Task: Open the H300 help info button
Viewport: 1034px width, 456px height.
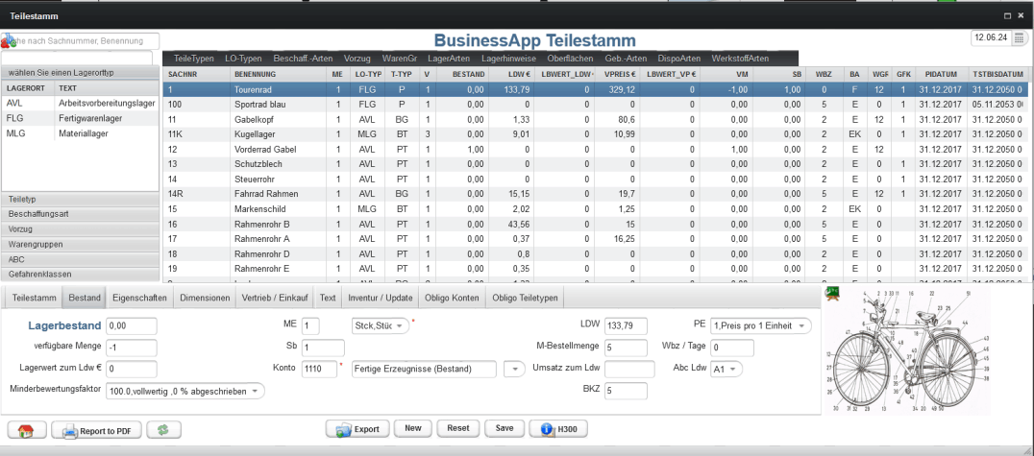Action: (x=558, y=429)
